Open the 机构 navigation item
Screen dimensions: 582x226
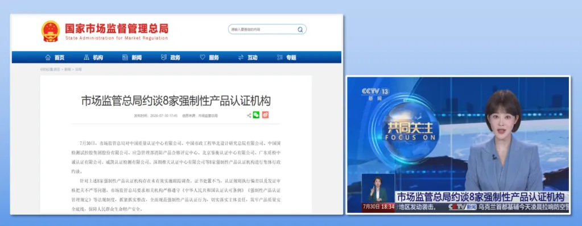[x=93, y=57]
